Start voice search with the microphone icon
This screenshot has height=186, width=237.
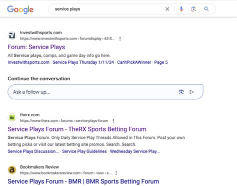click(181, 9)
